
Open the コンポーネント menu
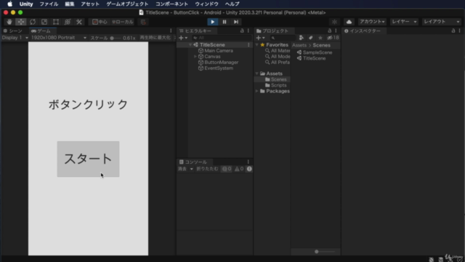171,4
